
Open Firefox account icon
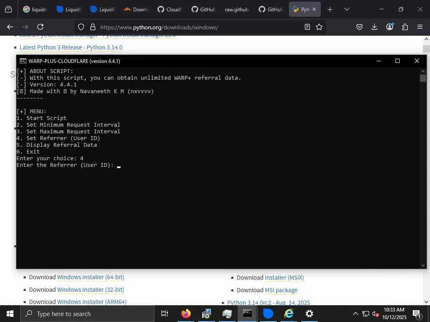[x=390, y=26]
